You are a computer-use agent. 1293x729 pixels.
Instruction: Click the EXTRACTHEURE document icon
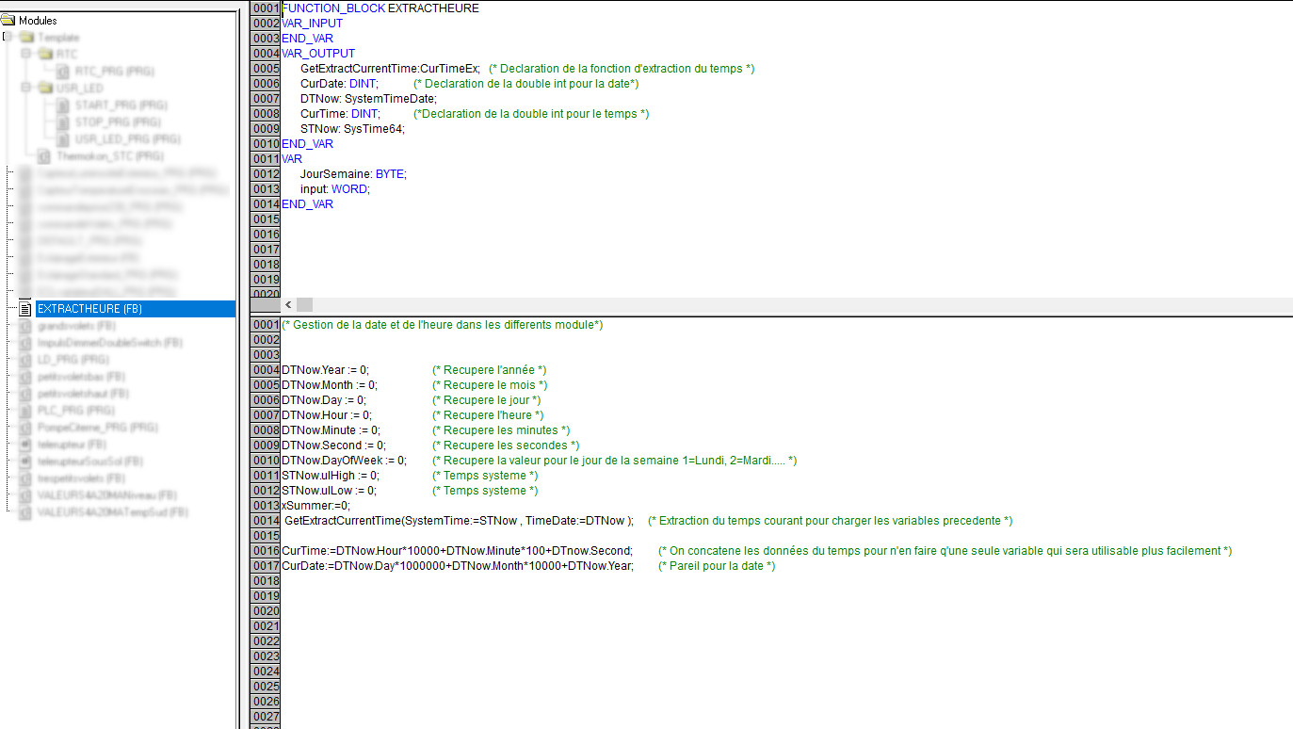click(25, 308)
